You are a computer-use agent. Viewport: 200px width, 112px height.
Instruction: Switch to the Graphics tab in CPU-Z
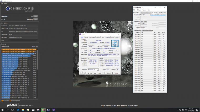[x=108, y=37]
